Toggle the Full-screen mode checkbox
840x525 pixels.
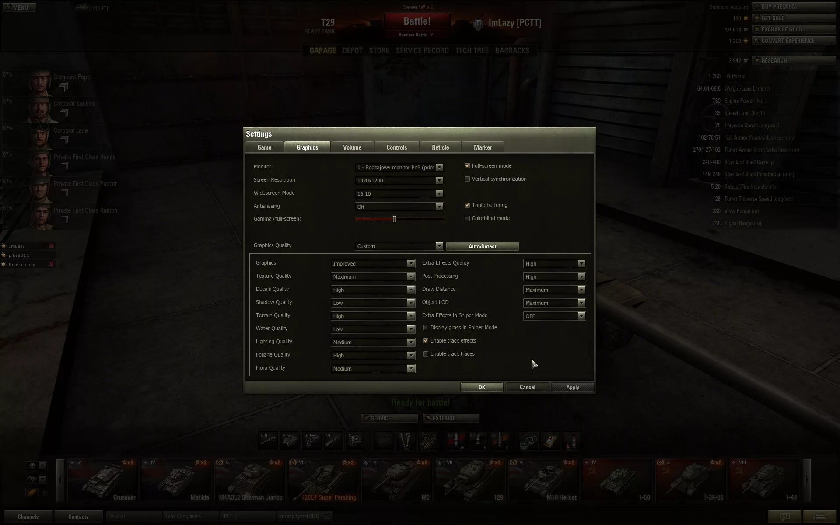tap(467, 165)
